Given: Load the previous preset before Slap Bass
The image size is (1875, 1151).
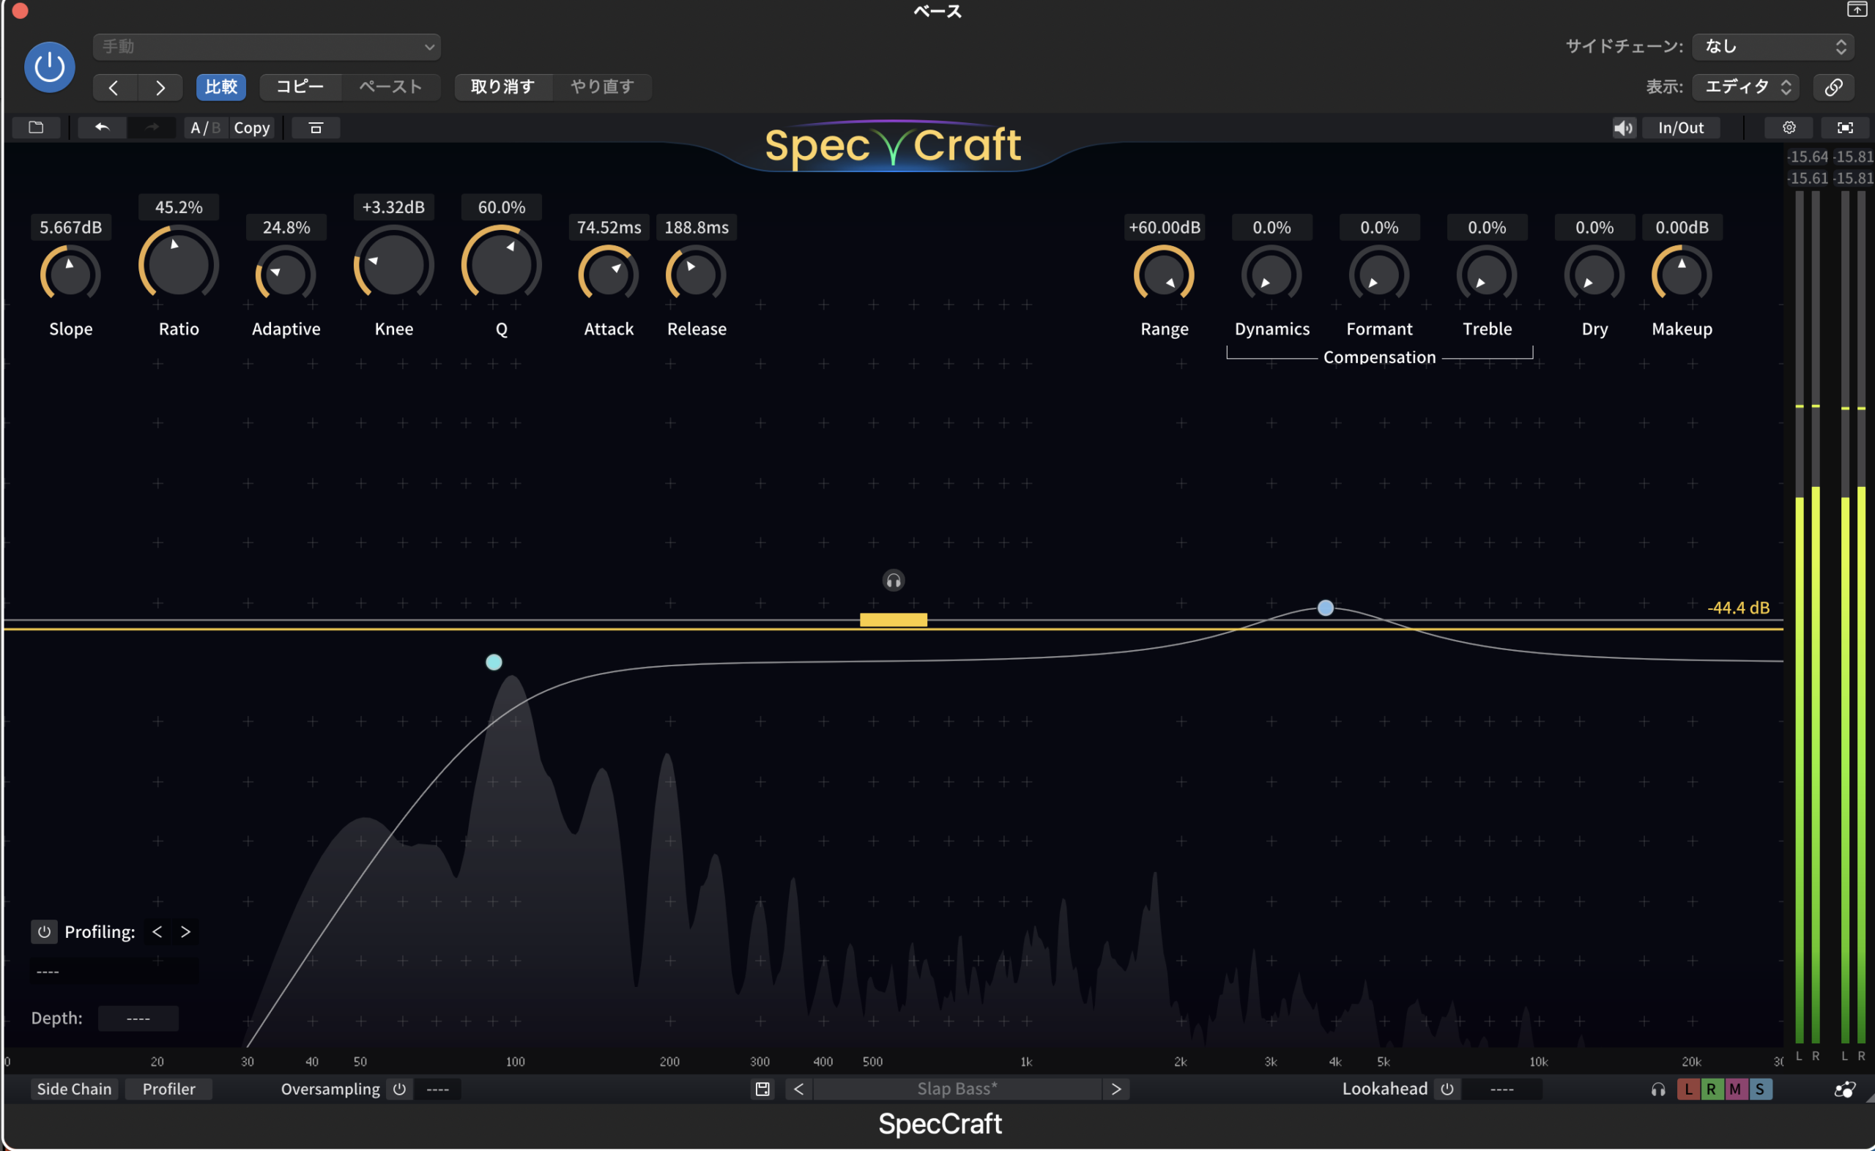Looking at the screenshot, I should pos(798,1089).
